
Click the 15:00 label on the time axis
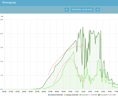click(x=103, y=91)
